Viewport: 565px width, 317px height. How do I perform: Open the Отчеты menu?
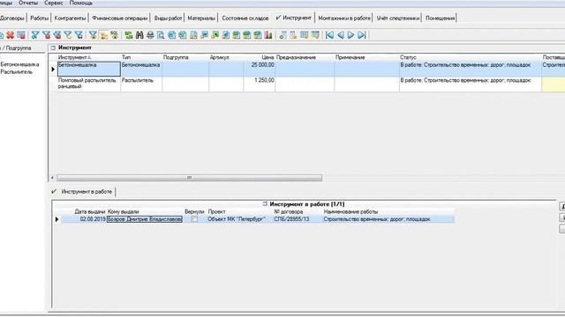point(28,3)
